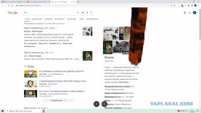Viewport: 201px width, 113px height.
Task: Expand the Ещё search options
Action: coord(81,19)
